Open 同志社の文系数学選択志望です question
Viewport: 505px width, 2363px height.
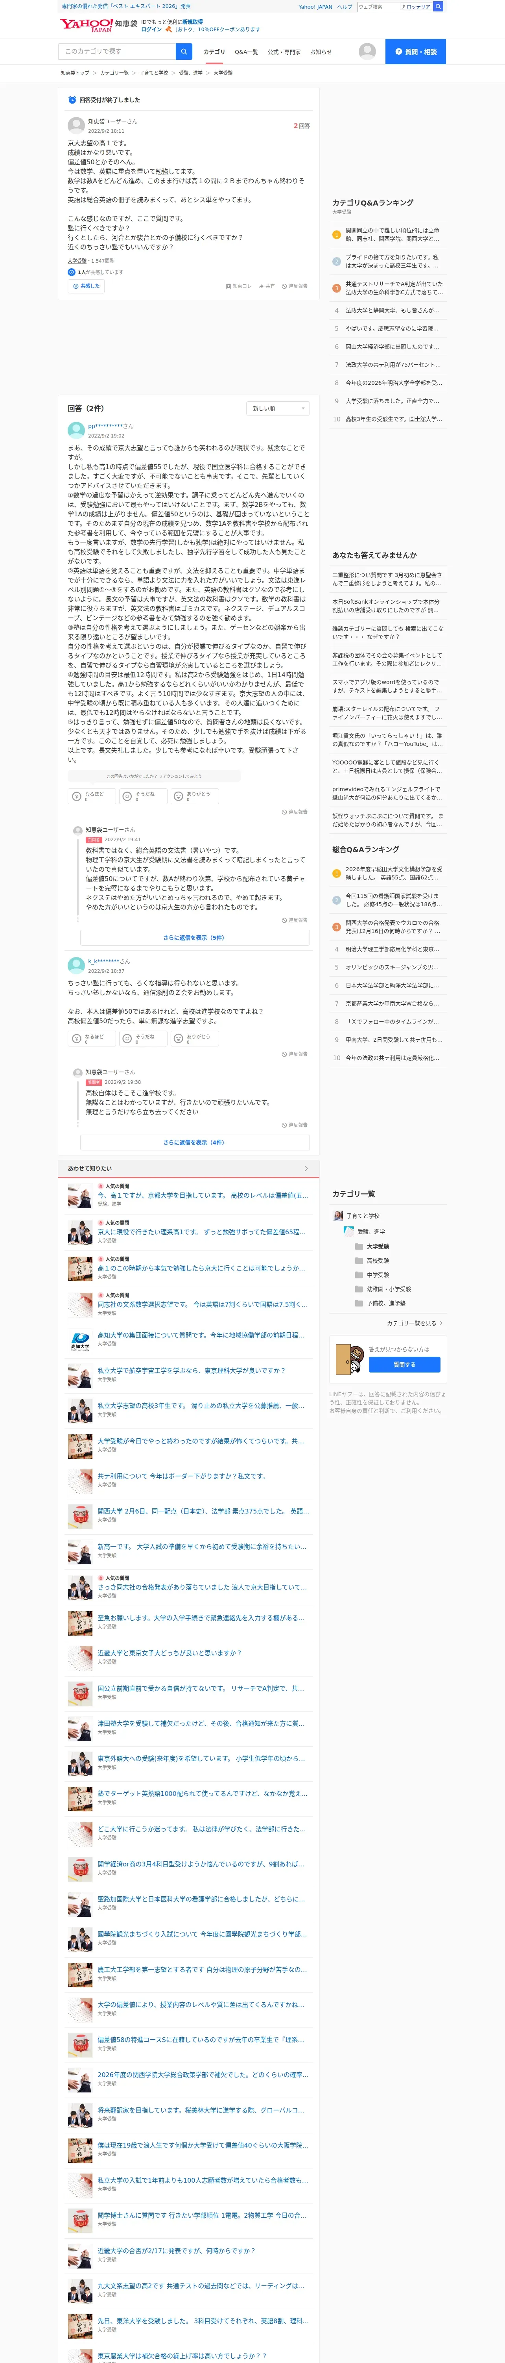(203, 1304)
